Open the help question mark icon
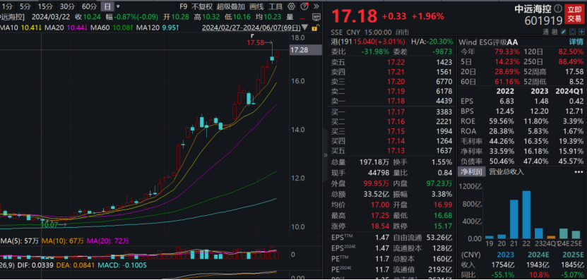 point(305,6)
